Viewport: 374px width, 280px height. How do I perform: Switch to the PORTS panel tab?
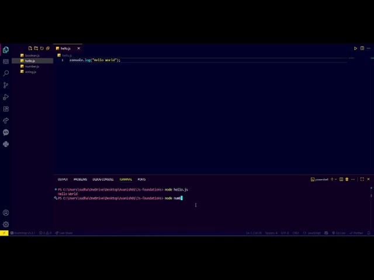point(141,179)
